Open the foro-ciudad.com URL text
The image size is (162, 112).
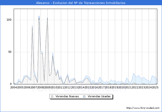[x=143, y=108]
